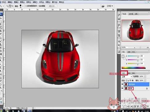The height and width of the screenshot is (112, 150).
Task: Select the Brush tool in the toolbox
Action: [x=1, y=41]
